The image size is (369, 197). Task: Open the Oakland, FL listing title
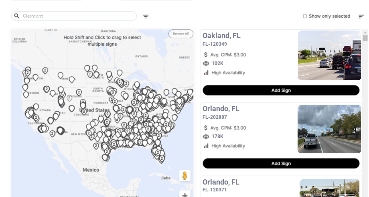[221, 36]
